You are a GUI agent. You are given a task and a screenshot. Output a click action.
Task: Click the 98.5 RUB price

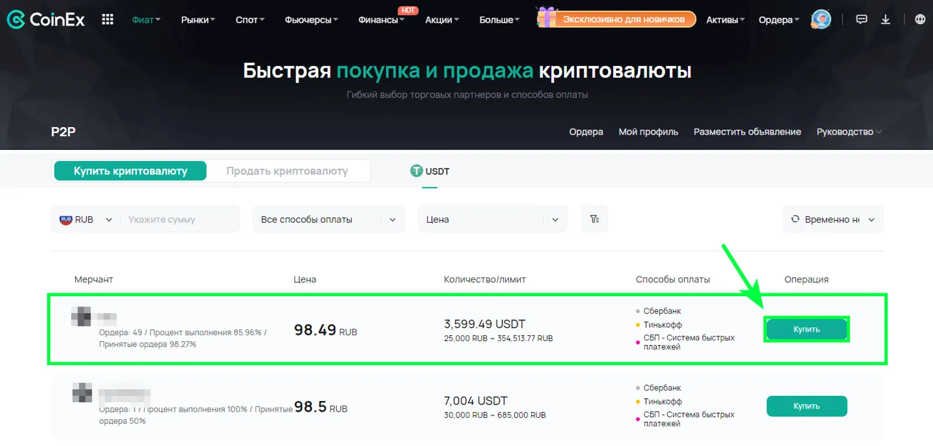point(321,407)
